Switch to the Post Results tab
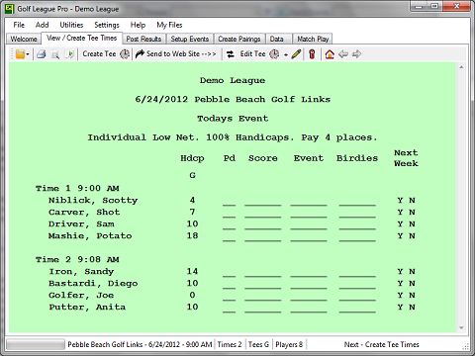Screen dimensions: 475x356 point(143,39)
